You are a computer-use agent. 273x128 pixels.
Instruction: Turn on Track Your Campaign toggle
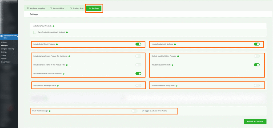pyautogui.click(x=134, y=111)
